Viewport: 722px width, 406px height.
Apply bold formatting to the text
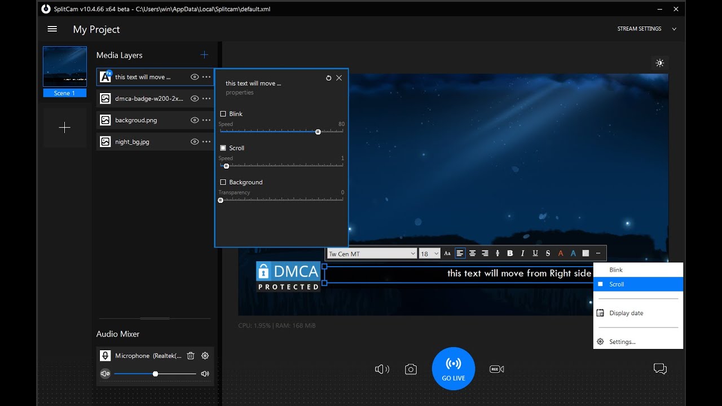pos(510,254)
